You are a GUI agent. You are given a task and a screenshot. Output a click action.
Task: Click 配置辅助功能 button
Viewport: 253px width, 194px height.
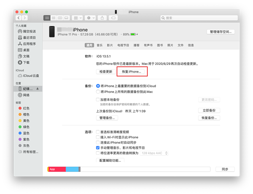click(x=110, y=160)
